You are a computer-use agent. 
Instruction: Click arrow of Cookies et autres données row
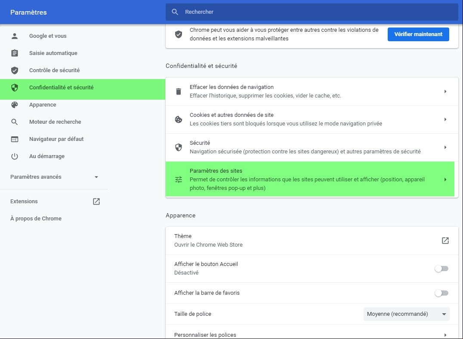click(445, 119)
